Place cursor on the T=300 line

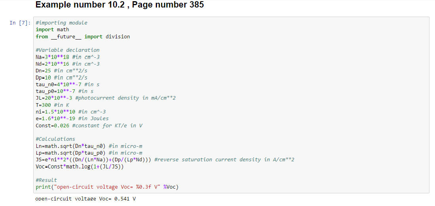[52, 105]
